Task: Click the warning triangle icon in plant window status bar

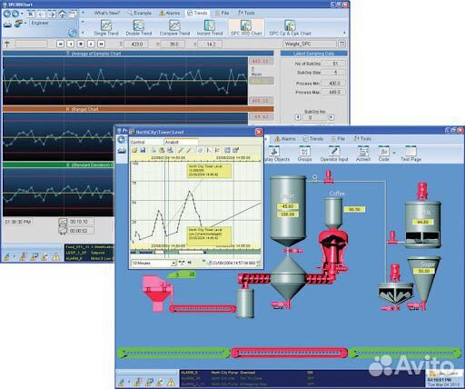Action: coord(171,382)
